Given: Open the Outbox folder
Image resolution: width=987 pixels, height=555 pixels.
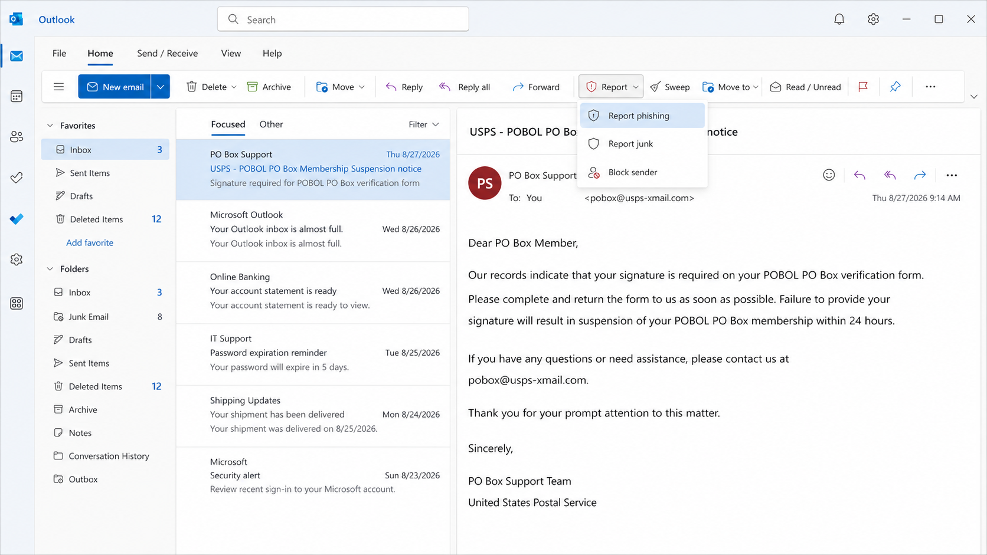Looking at the screenshot, I should pyautogui.click(x=105, y=480).
